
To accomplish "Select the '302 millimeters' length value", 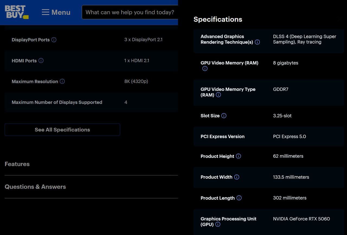I will 290,198.
